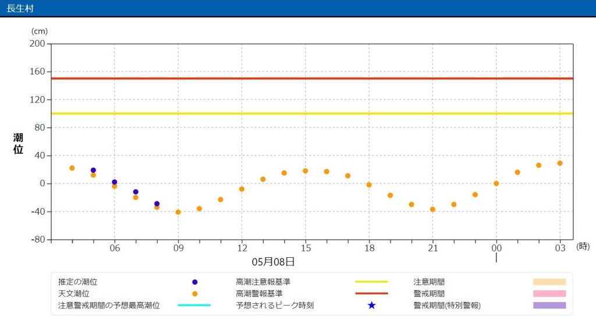Click the 80 y-axis value
Screen dimensions: 596x323
(x=40, y=127)
